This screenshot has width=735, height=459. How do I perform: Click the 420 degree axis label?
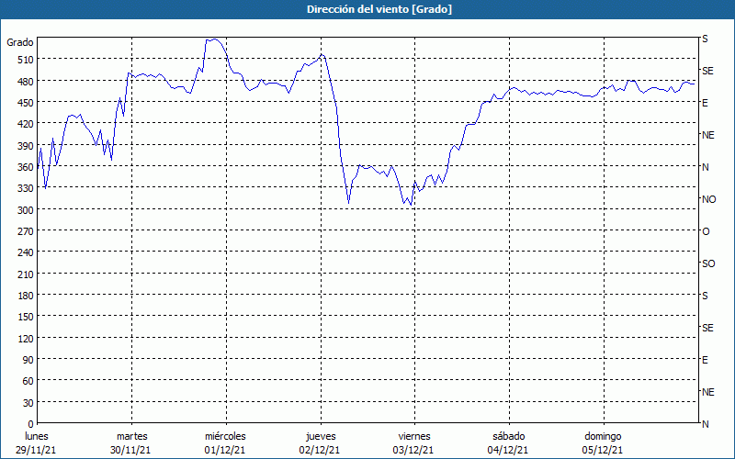27,125
